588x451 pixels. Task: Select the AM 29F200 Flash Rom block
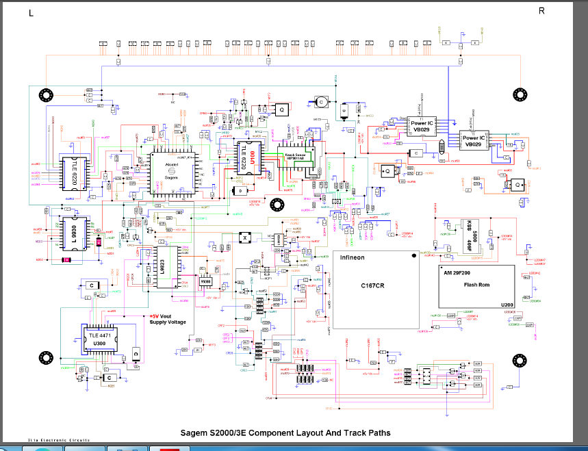(x=476, y=287)
